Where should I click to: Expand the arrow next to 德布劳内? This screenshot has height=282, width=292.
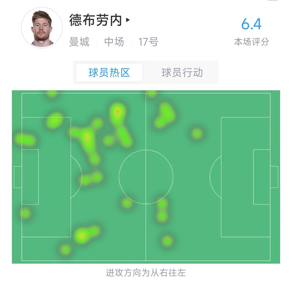pos(128,20)
